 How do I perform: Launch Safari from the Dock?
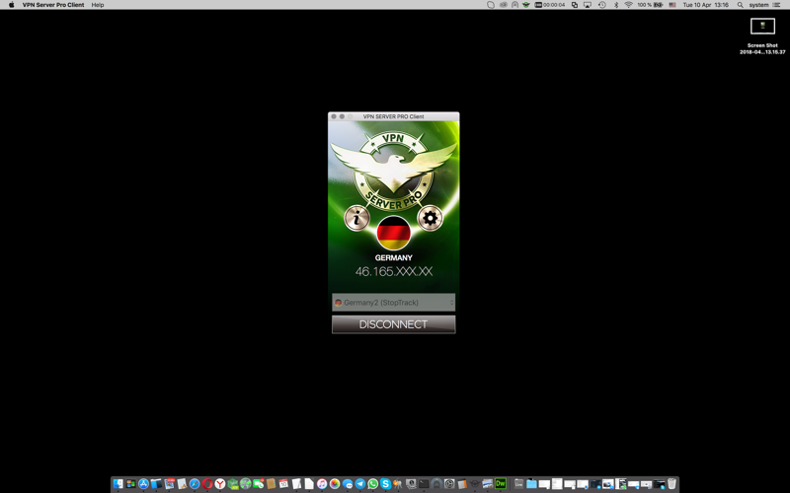(x=195, y=483)
